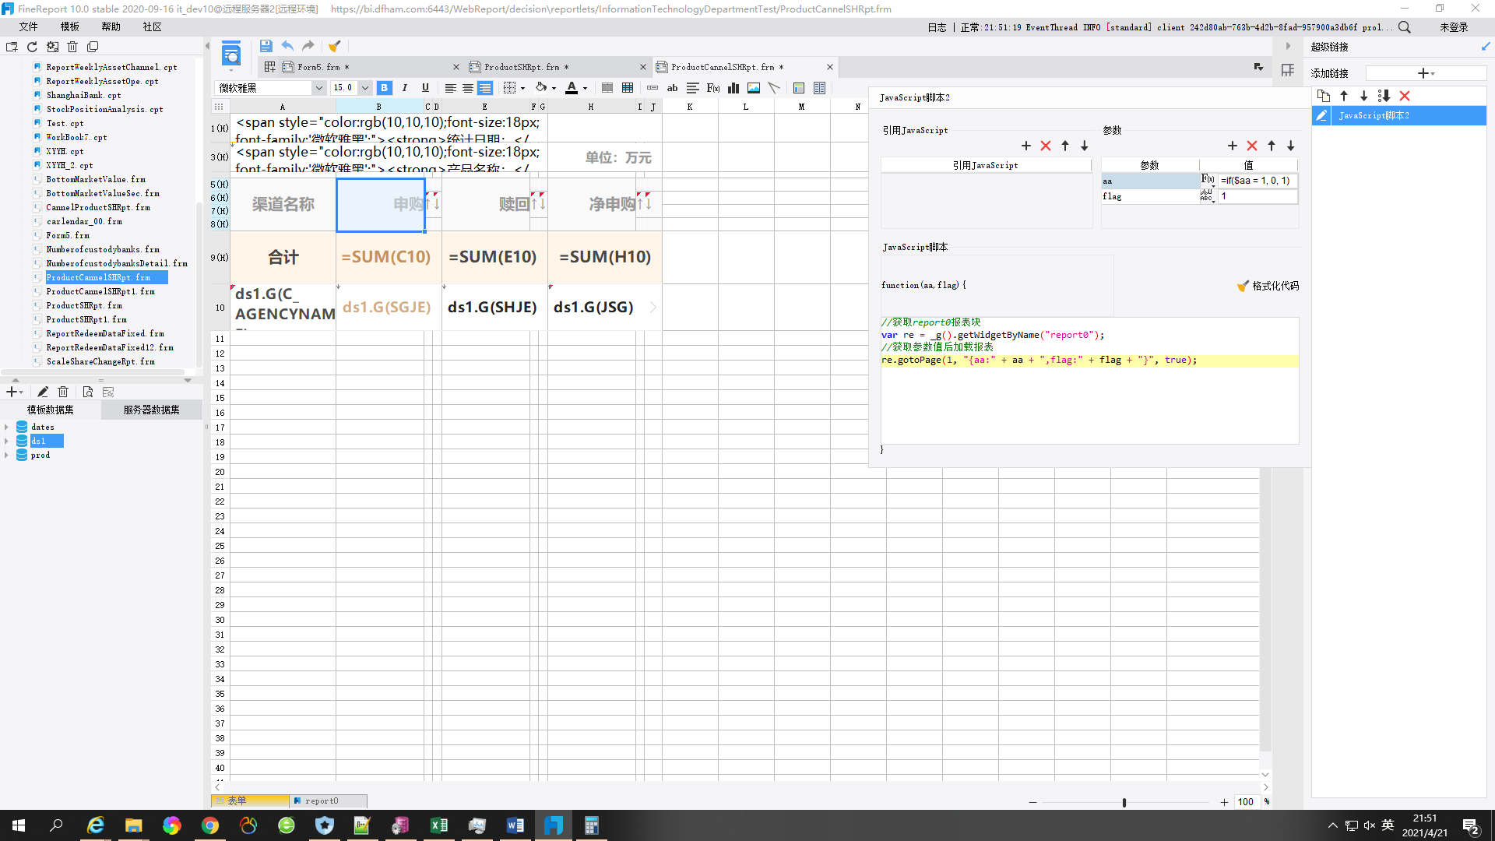
Task: Insert a chart via the toolbar
Action: click(x=733, y=88)
